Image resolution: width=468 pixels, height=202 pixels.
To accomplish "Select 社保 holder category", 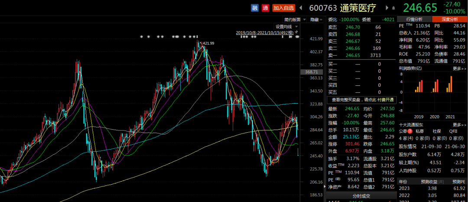I will pyautogui.click(x=437, y=131).
